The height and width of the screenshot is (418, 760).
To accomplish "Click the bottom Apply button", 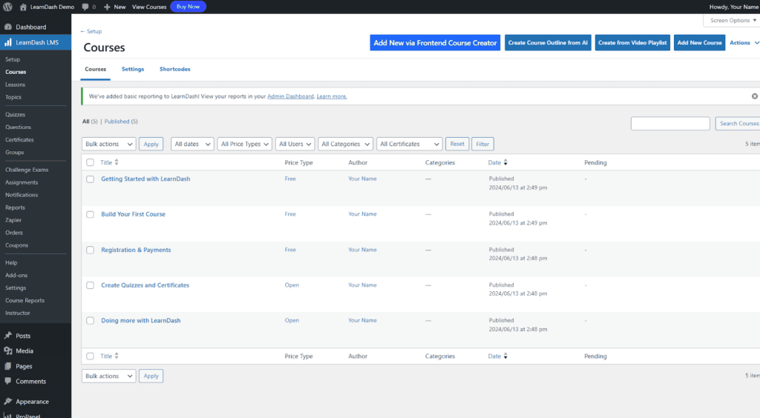I will tap(151, 376).
